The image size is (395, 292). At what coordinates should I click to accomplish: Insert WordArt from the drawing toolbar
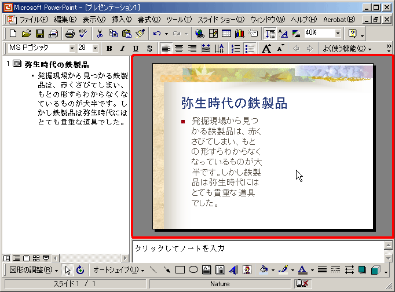233,270
